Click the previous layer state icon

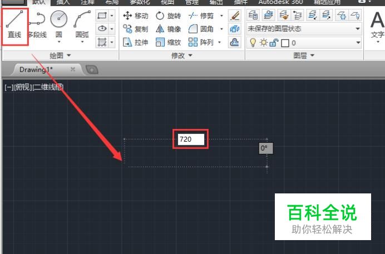pos(298,16)
